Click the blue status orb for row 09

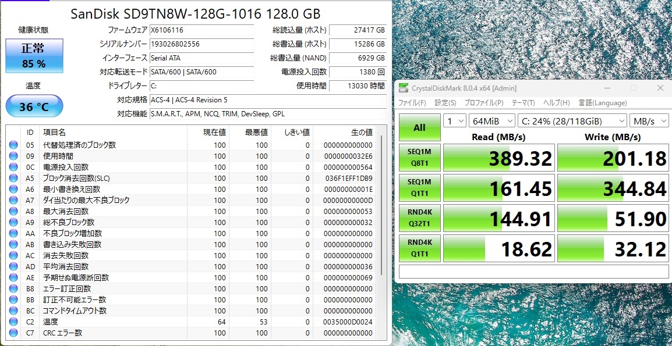pos(13,156)
